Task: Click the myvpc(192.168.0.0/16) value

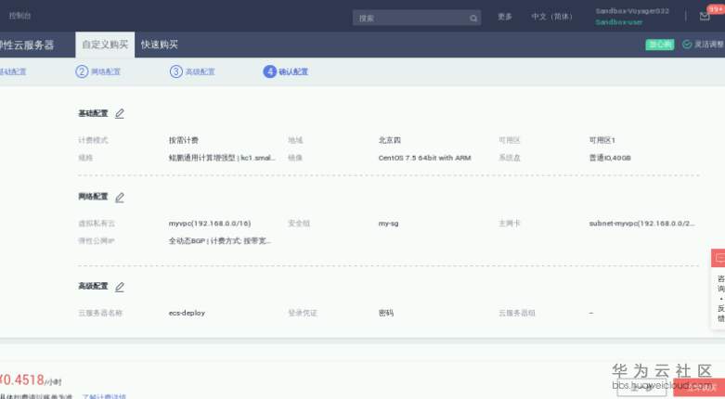Action: [210, 224]
